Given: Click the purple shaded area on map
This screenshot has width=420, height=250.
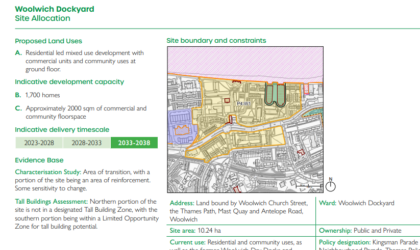Looking at the screenshot, I should tap(182, 126).
